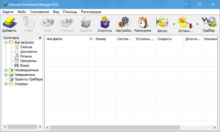Image resolution: width=220 pixels, height=132 pixels.
Task: Click the Проекты Граббера browser icon
Action: (11, 79)
